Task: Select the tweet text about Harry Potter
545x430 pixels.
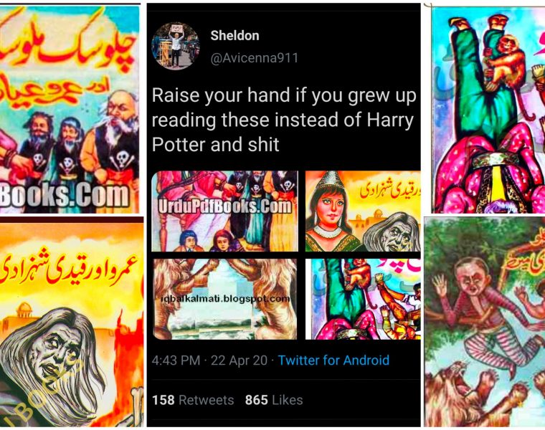Action: click(284, 120)
